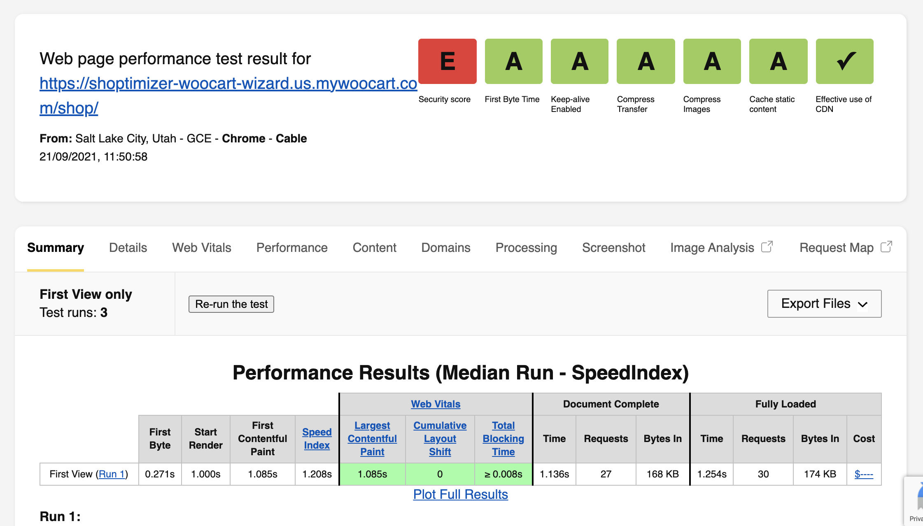Open the Run 1 link in First View row
The image size is (923, 526).
point(112,474)
